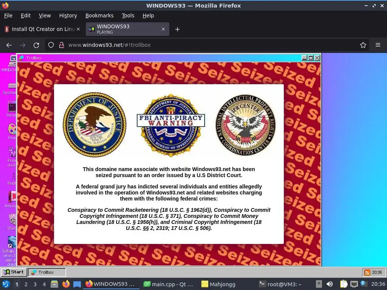Switch to the Install Qt Creator tab

point(42,29)
